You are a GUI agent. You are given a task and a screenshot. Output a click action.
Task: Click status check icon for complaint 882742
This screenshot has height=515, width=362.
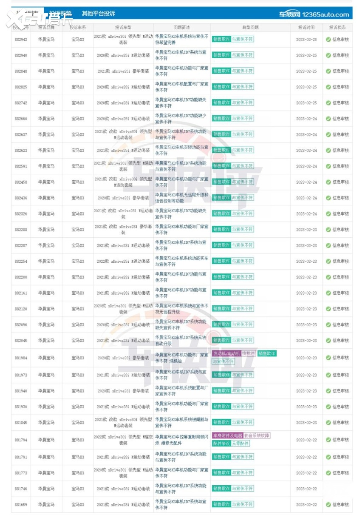click(x=328, y=103)
